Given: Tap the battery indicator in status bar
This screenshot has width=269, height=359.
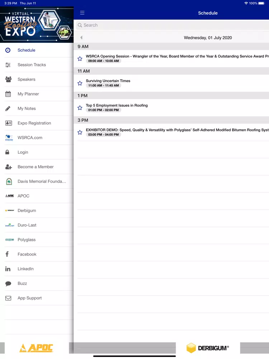Looking at the screenshot, I should pyautogui.click(x=261, y=3).
